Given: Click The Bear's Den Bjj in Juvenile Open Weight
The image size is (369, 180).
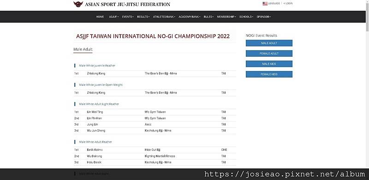Looking at the screenshot, I should [161, 93].
